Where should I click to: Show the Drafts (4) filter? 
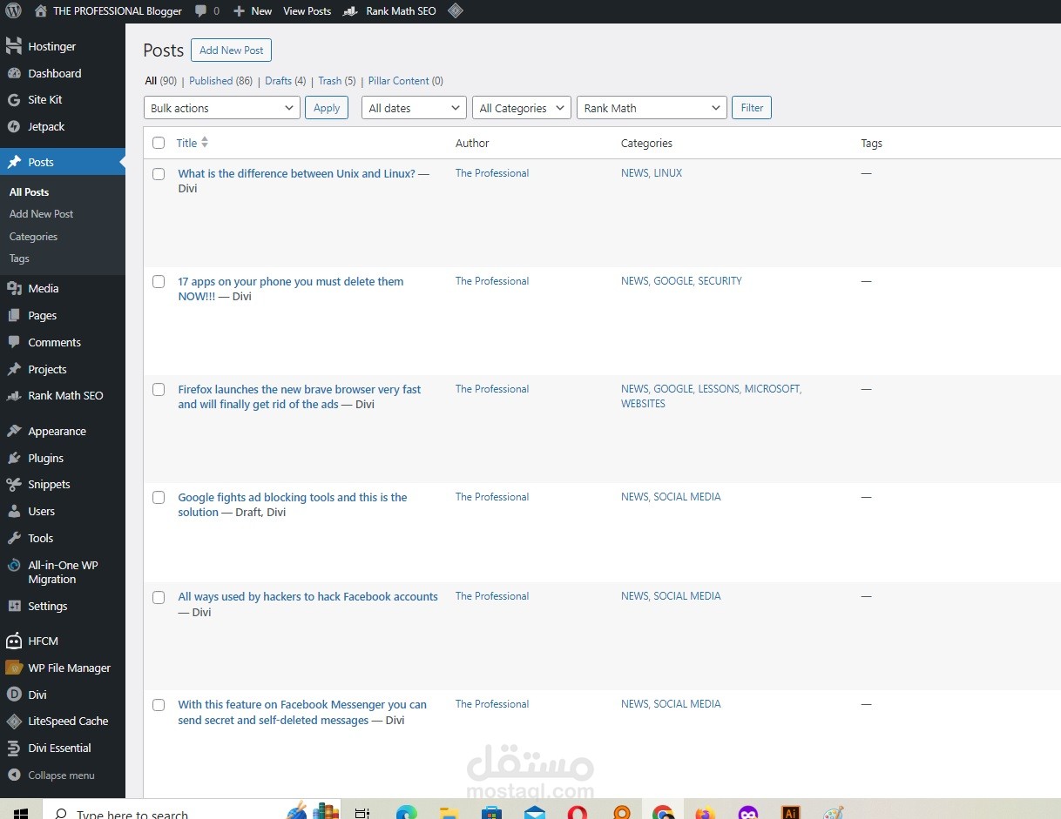pos(286,81)
